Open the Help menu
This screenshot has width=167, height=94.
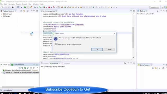[x=42, y=4]
